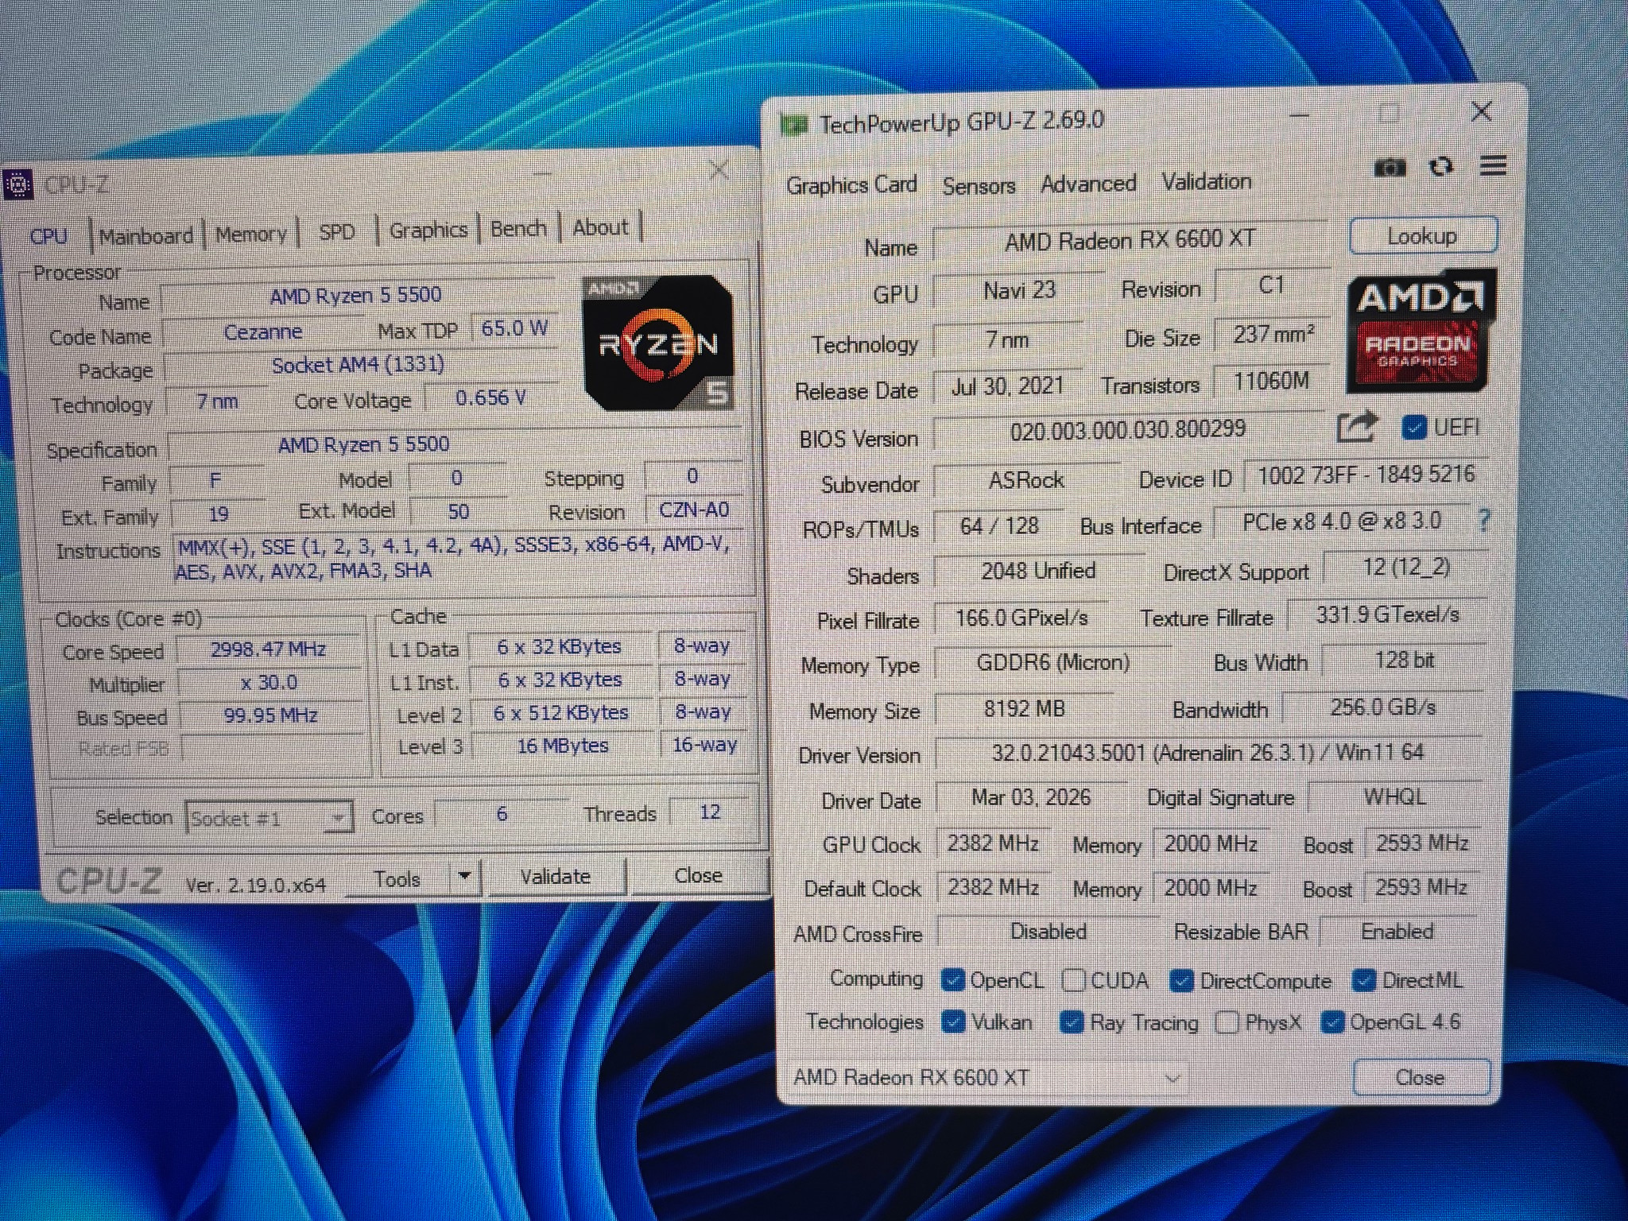1628x1221 pixels.
Task: Click the Close button in CPU-Z
Action: coord(698,875)
